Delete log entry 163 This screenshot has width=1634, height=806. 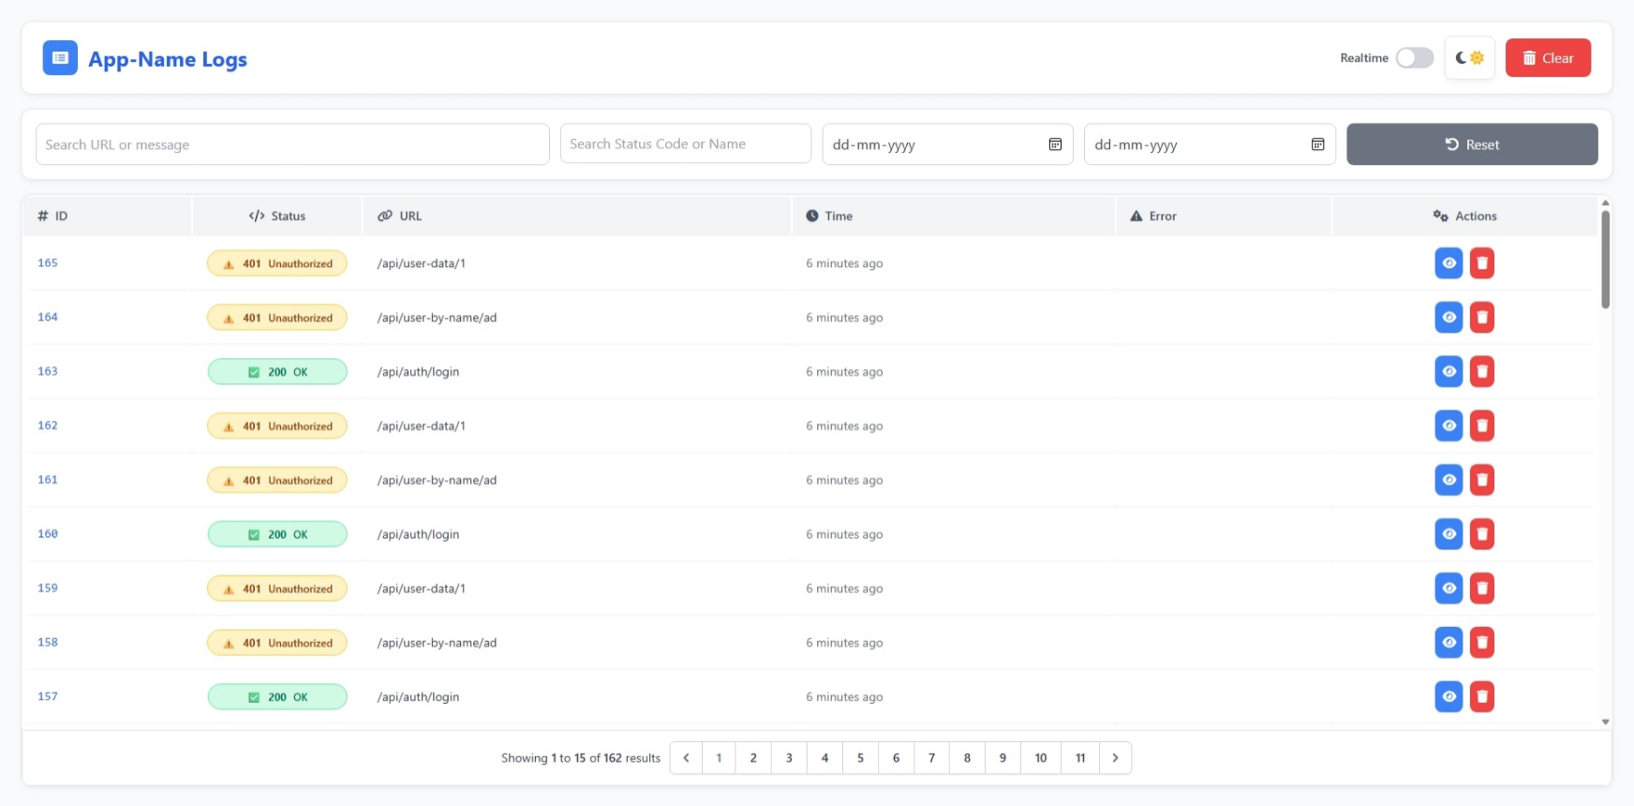point(1482,372)
